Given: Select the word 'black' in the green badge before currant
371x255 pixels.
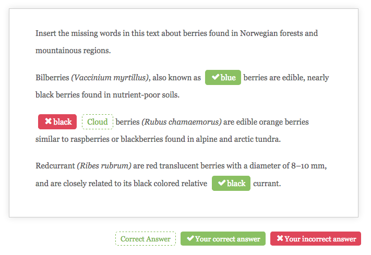Looking at the screenshot, I should click(x=236, y=184).
